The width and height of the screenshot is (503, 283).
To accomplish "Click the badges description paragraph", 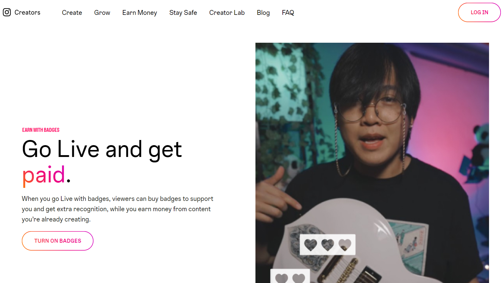I will click(x=117, y=209).
